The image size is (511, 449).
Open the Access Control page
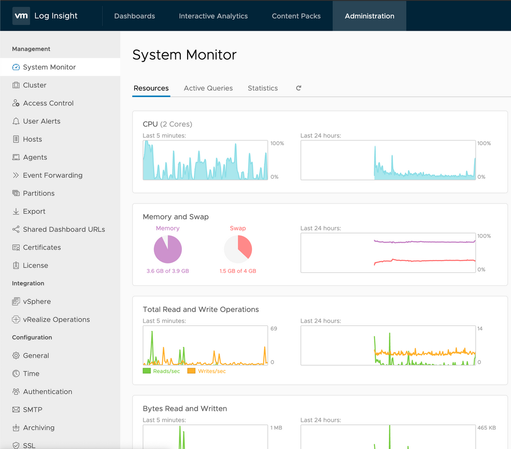tap(48, 103)
